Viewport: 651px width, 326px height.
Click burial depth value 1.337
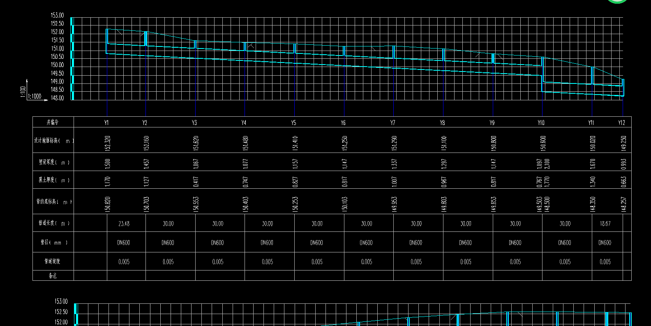pyautogui.click(x=395, y=164)
